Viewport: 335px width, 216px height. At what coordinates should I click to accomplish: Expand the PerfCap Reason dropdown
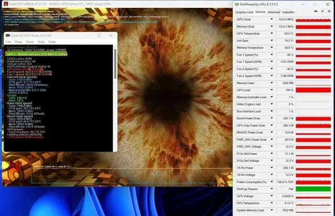click(x=272, y=189)
